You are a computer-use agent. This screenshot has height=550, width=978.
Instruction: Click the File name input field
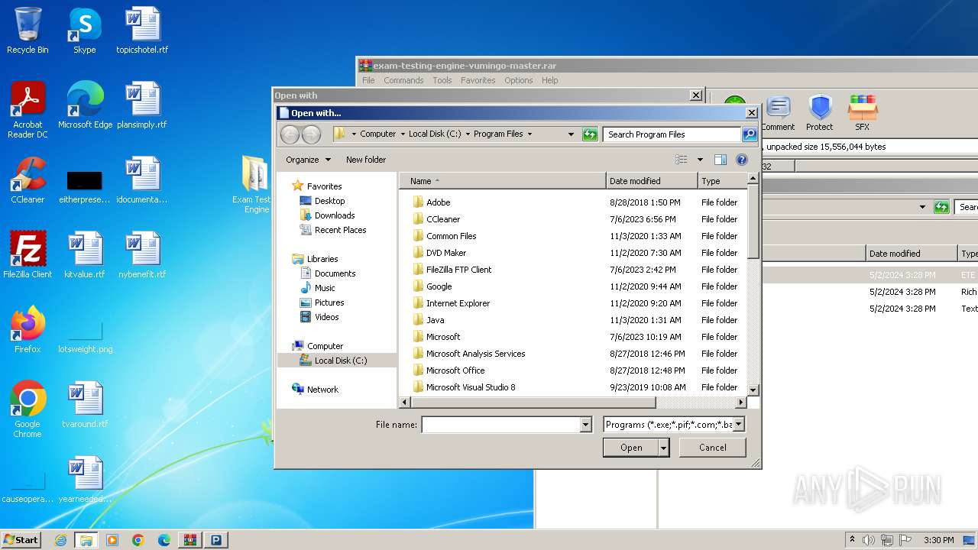tap(501, 425)
